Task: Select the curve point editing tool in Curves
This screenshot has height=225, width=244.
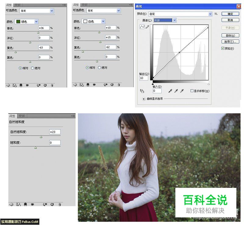Action: tap(142, 27)
